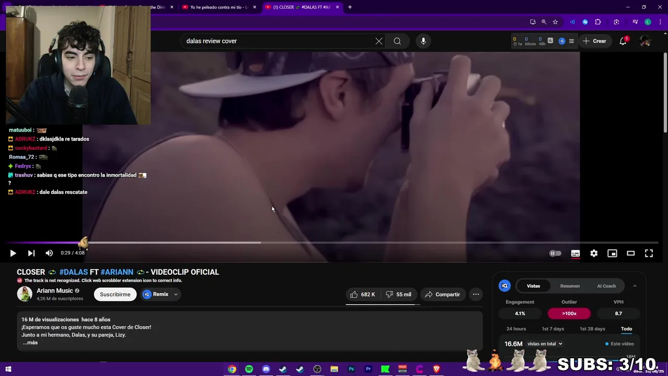Open 'vistas en total' dropdown
The width and height of the screenshot is (668, 376).
point(545,344)
